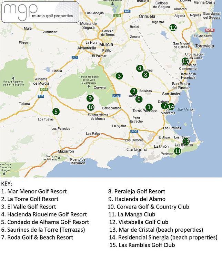Click key entry 1. Mar Menor Golf Resort

34,191
